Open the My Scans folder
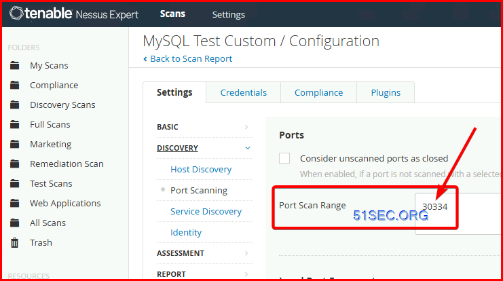This screenshot has height=281, width=503. click(49, 65)
